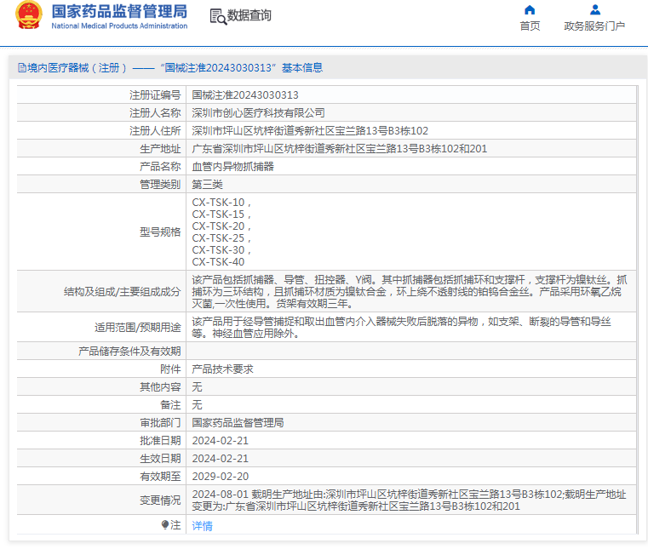Click 深圳市创心医疗科技有限公司 registrant name

(x=258, y=113)
